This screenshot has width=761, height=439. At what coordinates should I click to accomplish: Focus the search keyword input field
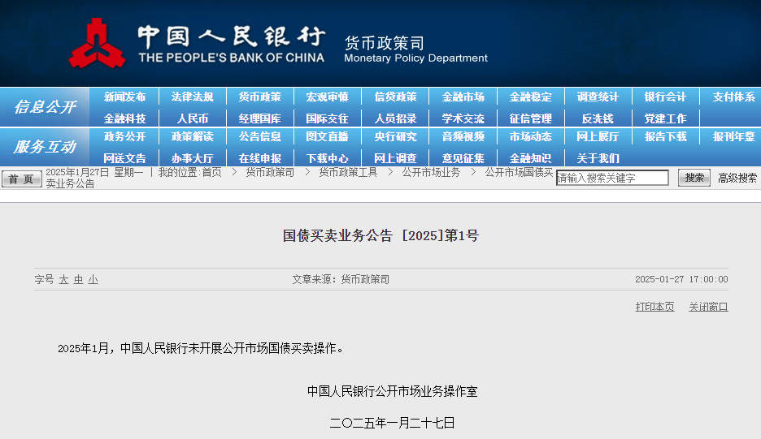point(612,178)
